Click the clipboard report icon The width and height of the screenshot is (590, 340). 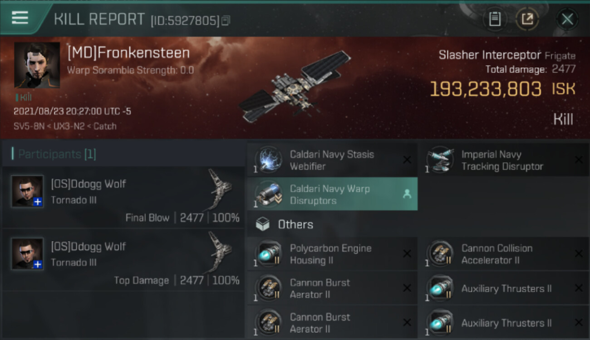pyautogui.click(x=495, y=19)
